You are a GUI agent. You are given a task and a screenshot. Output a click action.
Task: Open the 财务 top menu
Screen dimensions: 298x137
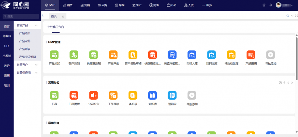154,5
